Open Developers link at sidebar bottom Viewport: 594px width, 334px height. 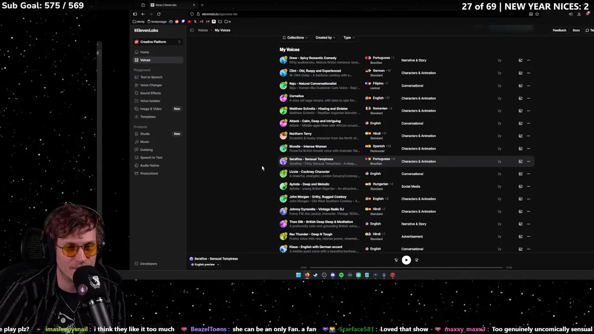[148, 263]
